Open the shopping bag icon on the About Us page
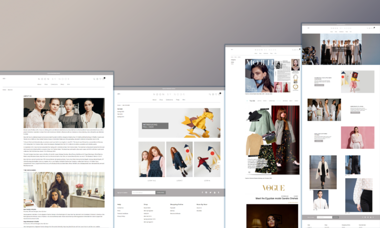 pos(104,79)
